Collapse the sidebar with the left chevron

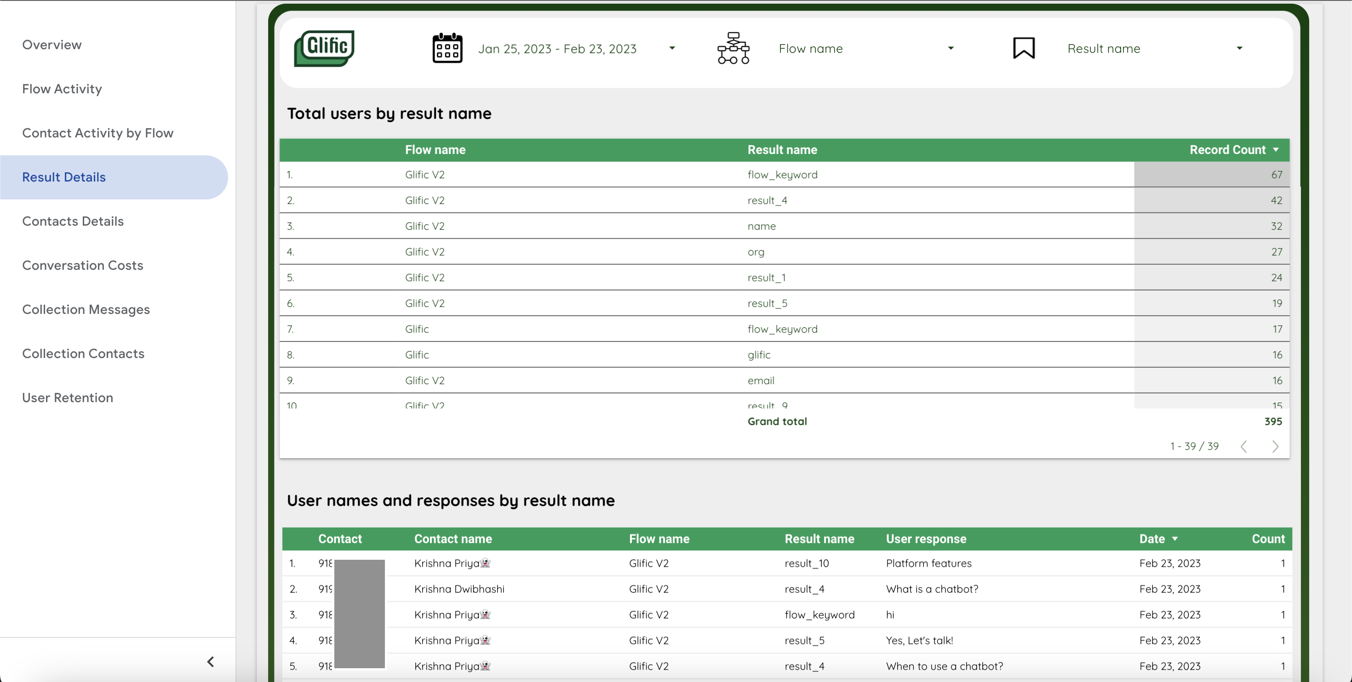tap(211, 661)
